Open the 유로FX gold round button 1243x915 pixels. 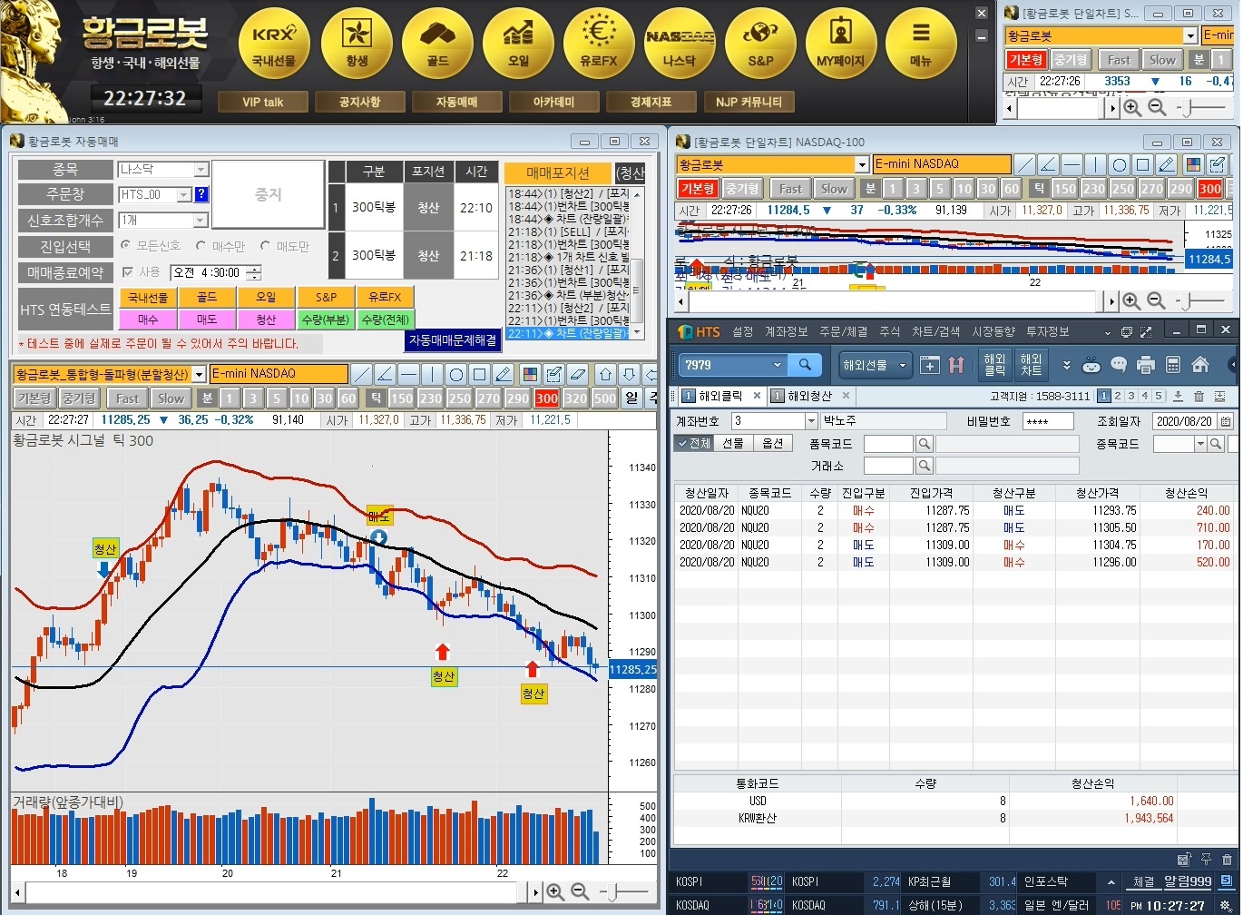tap(599, 44)
